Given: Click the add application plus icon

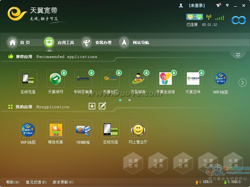Looking at the screenshot, I should (x=92, y=106).
